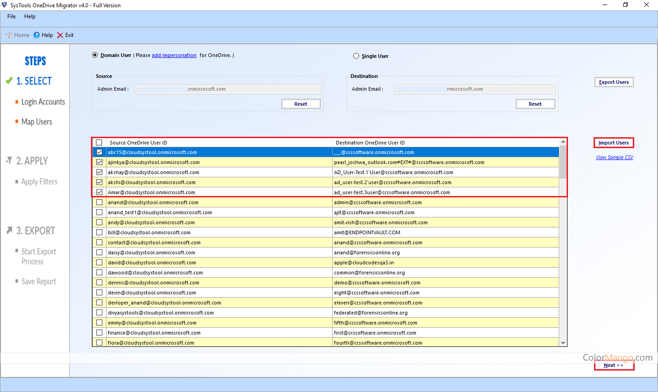The width and height of the screenshot is (658, 392).
Task: Open the Help menu in the menu bar
Action: tap(30, 16)
